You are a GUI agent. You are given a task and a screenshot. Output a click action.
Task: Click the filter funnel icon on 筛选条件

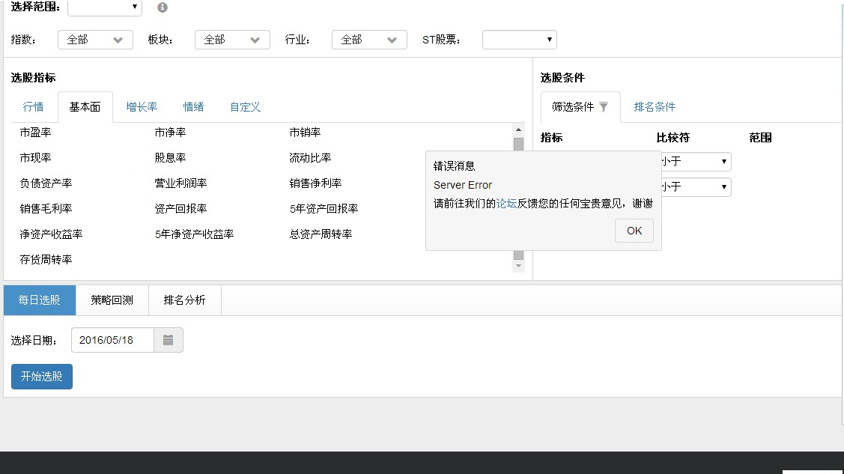click(x=604, y=107)
